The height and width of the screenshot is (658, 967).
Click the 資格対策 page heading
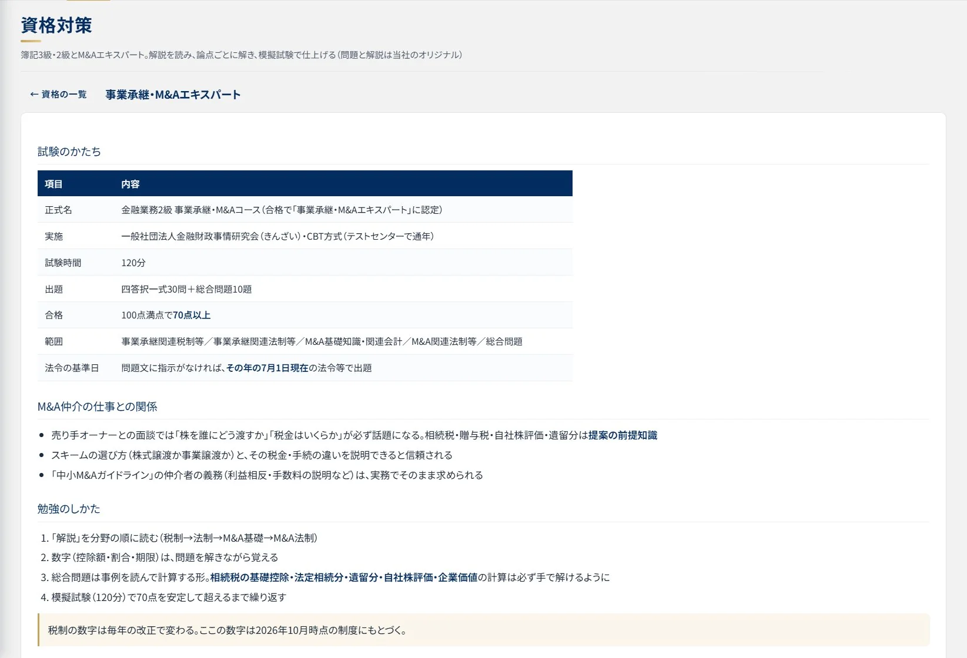[56, 25]
